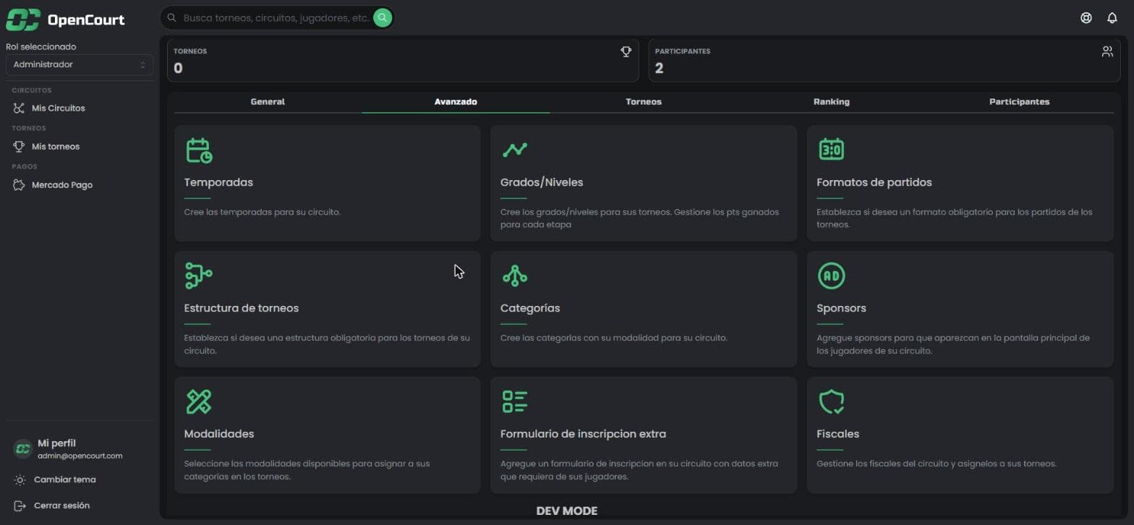
Task: Click the Modalidades pencil-ruler icon
Action: pyautogui.click(x=199, y=401)
